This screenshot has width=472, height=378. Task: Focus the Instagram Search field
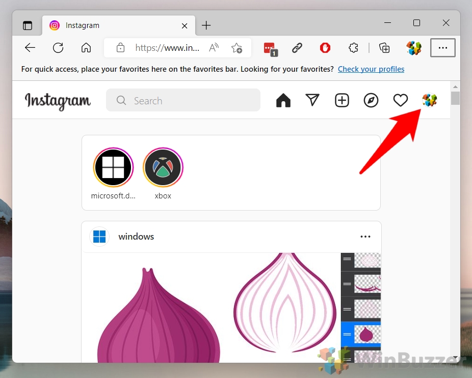(183, 100)
